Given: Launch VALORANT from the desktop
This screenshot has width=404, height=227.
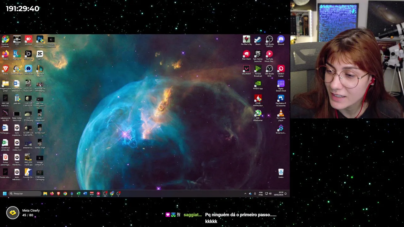Looking at the screenshot, I should coord(247,70).
